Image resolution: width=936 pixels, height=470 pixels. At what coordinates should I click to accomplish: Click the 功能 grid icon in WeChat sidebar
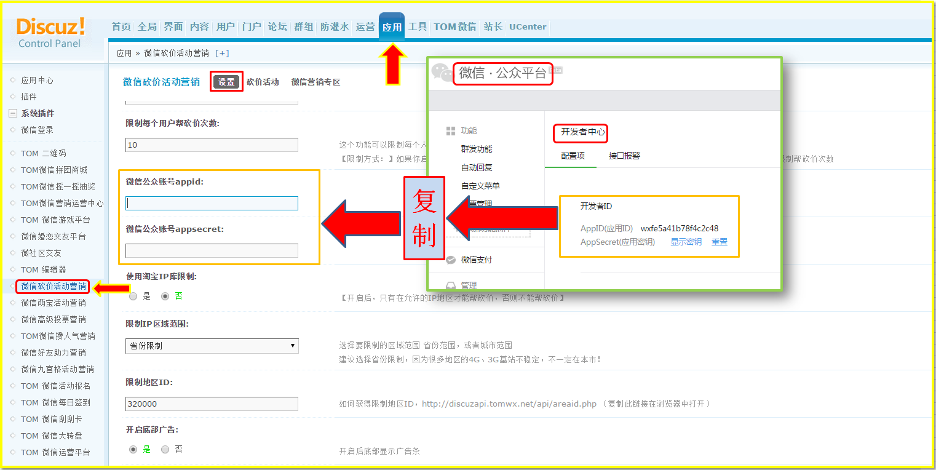451,130
